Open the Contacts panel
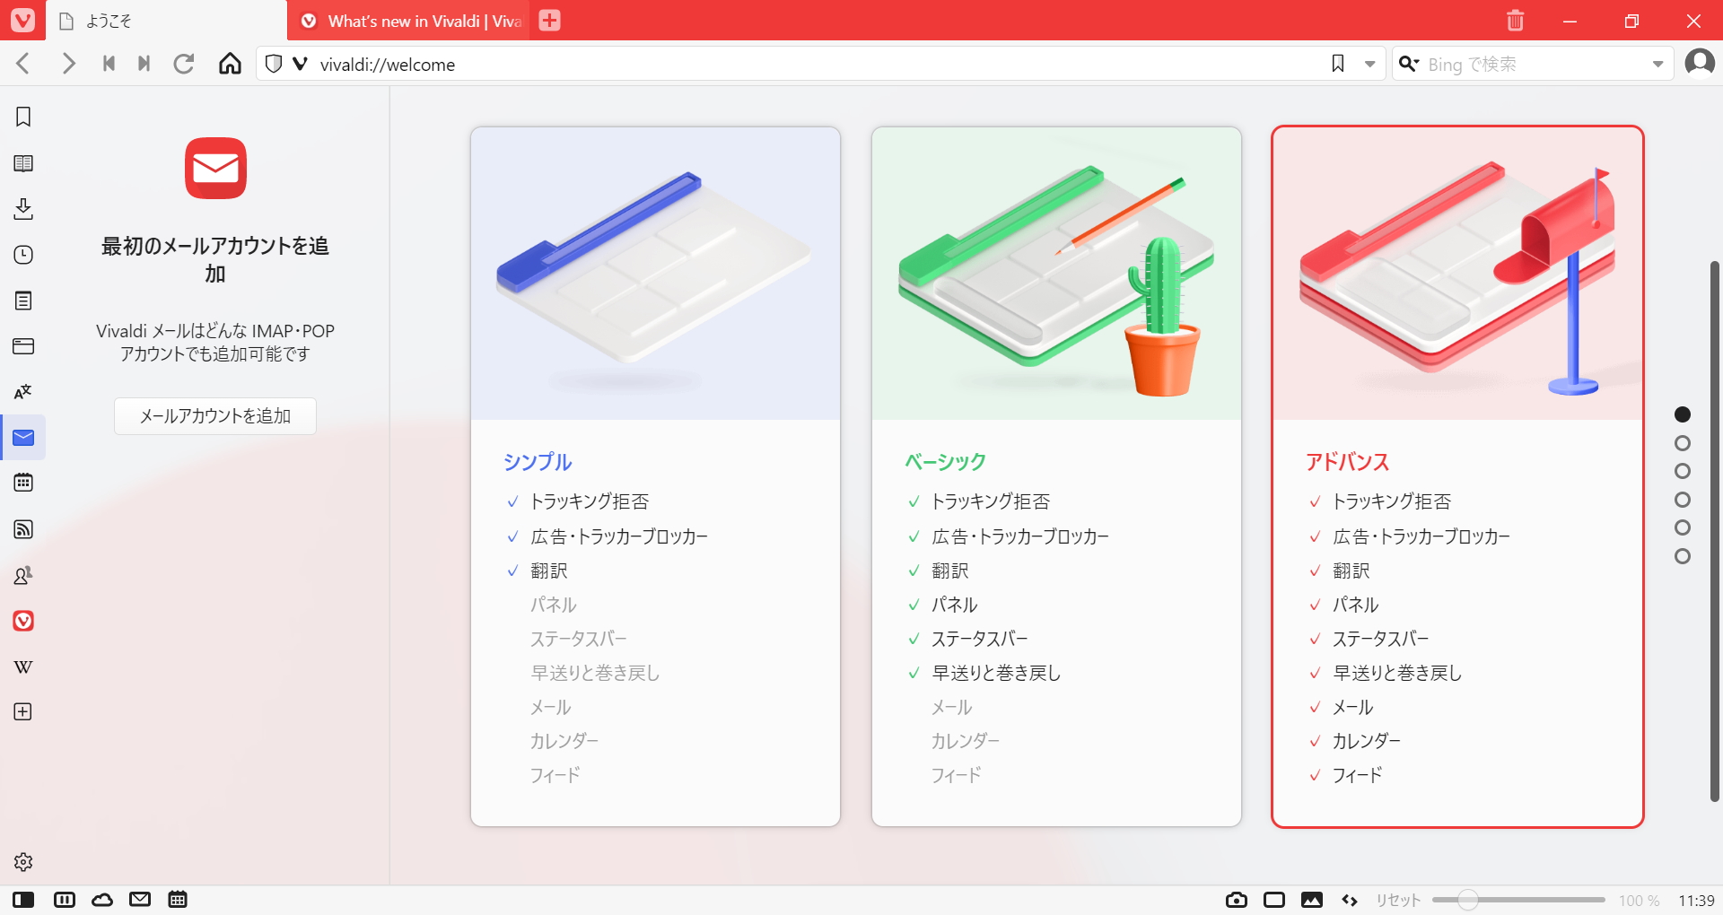Image resolution: width=1723 pixels, height=915 pixels. 23,575
